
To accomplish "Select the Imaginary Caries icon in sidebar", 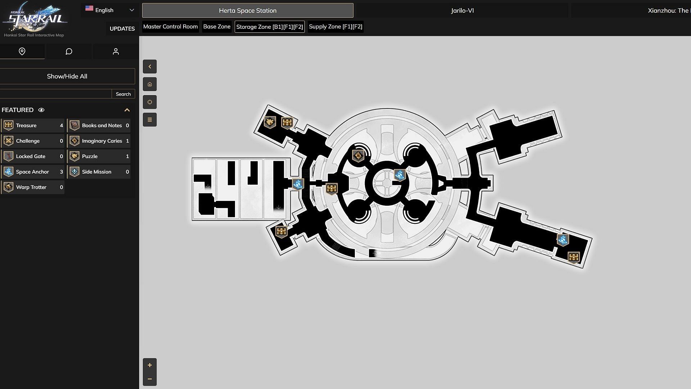I will [74, 140].
